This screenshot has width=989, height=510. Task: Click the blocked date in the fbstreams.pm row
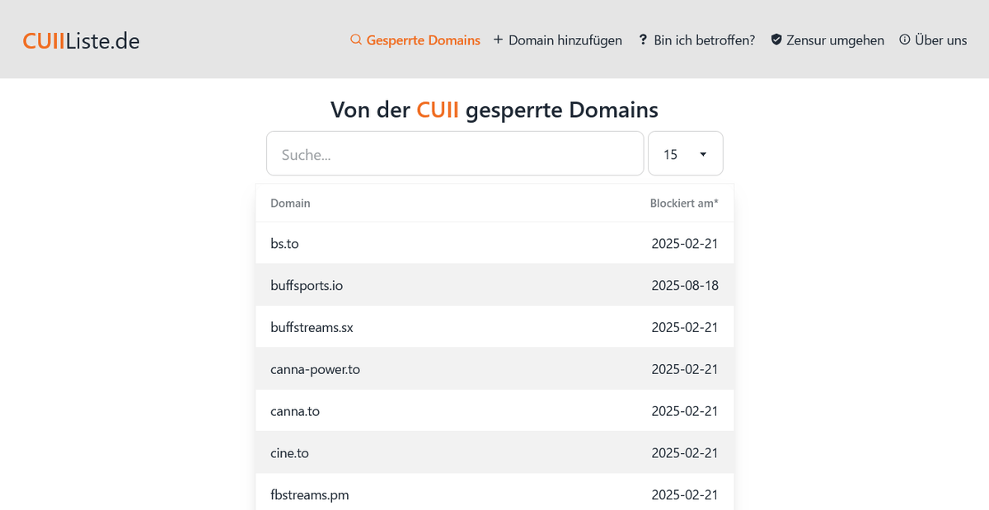pyautogui.click(x=685, y=494)
